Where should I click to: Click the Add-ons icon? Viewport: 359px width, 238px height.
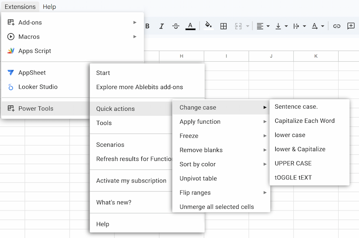pos(11,22)
